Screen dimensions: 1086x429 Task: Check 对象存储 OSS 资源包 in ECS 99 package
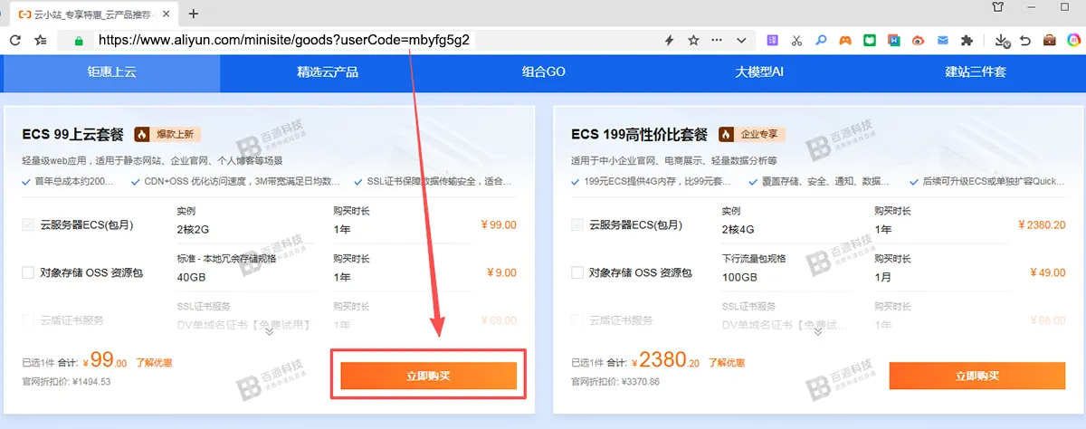pos(28,272)
